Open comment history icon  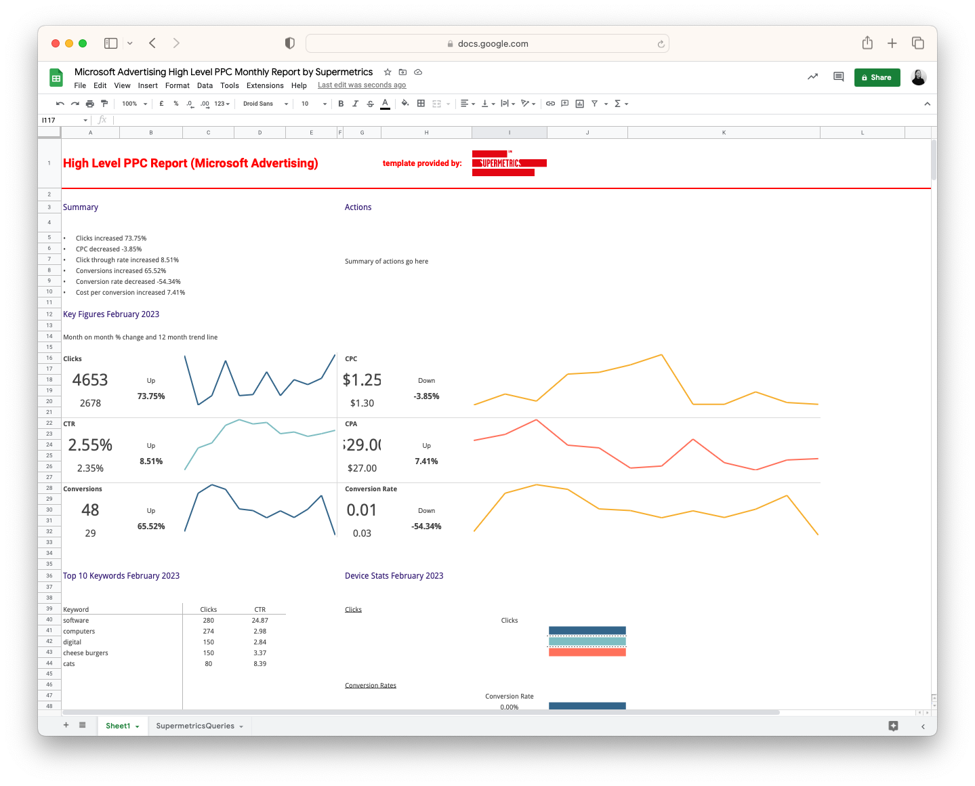click(x=838, y=77)
